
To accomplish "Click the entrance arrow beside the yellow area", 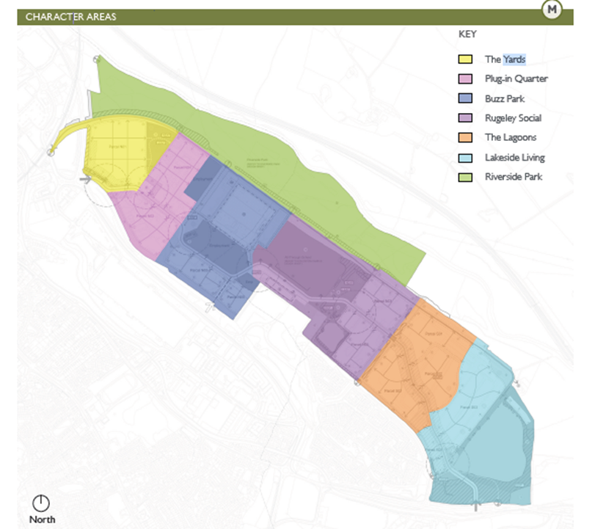I will point(85,179).
